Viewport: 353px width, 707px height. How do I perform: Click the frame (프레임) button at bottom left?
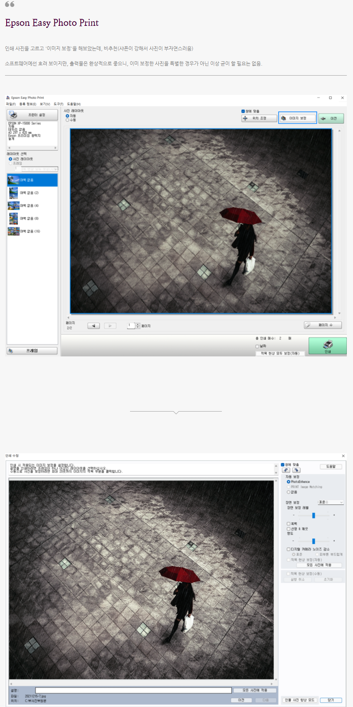tap(32, 351)
